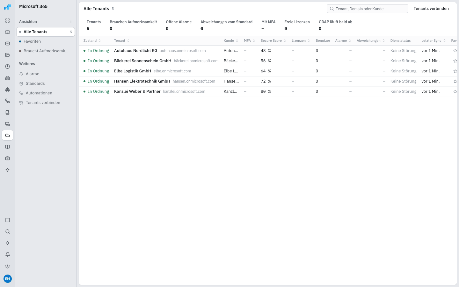Click Keine Störung in the Bäckerei Sonnenschein row

pos(403,61)
